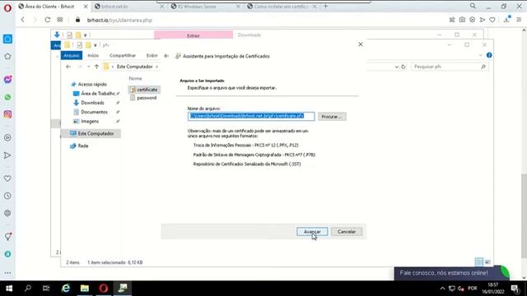Viewport: 527px width, 296px height.
Task: Open Opera speed dial grid icon
Action: click(x=60, y=20)
